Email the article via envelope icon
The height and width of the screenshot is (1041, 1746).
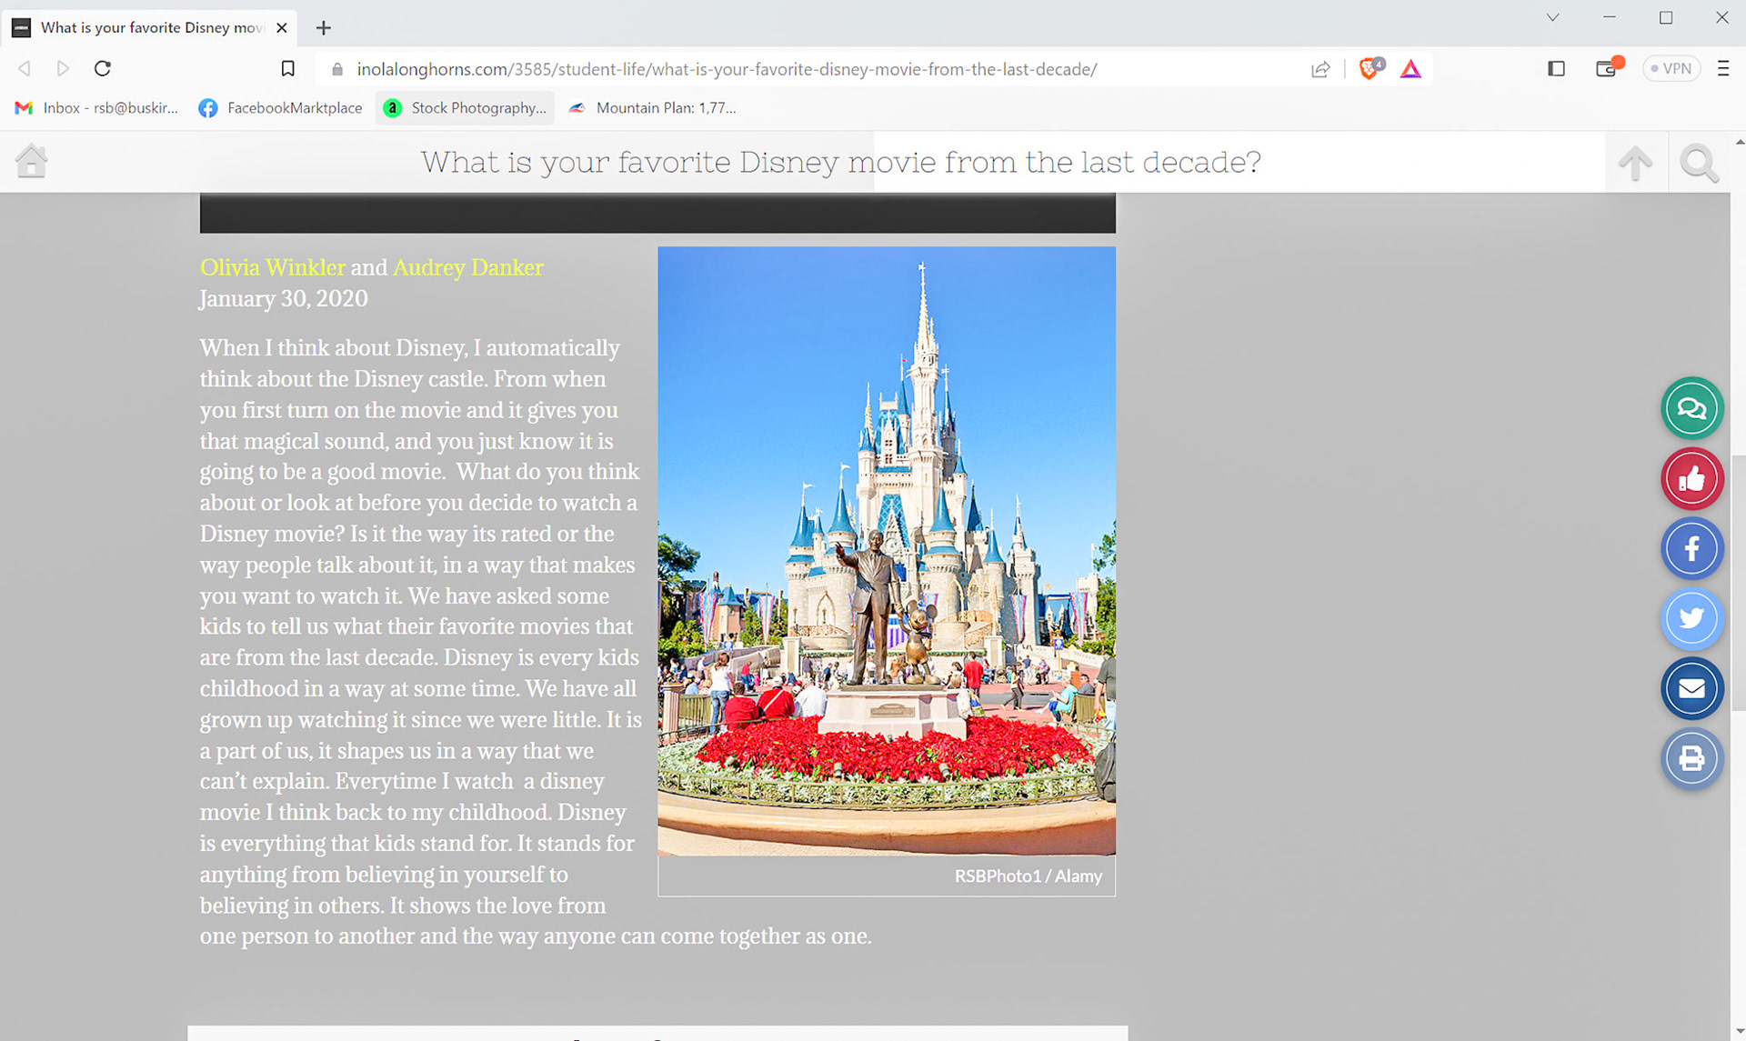(1691, 688)
